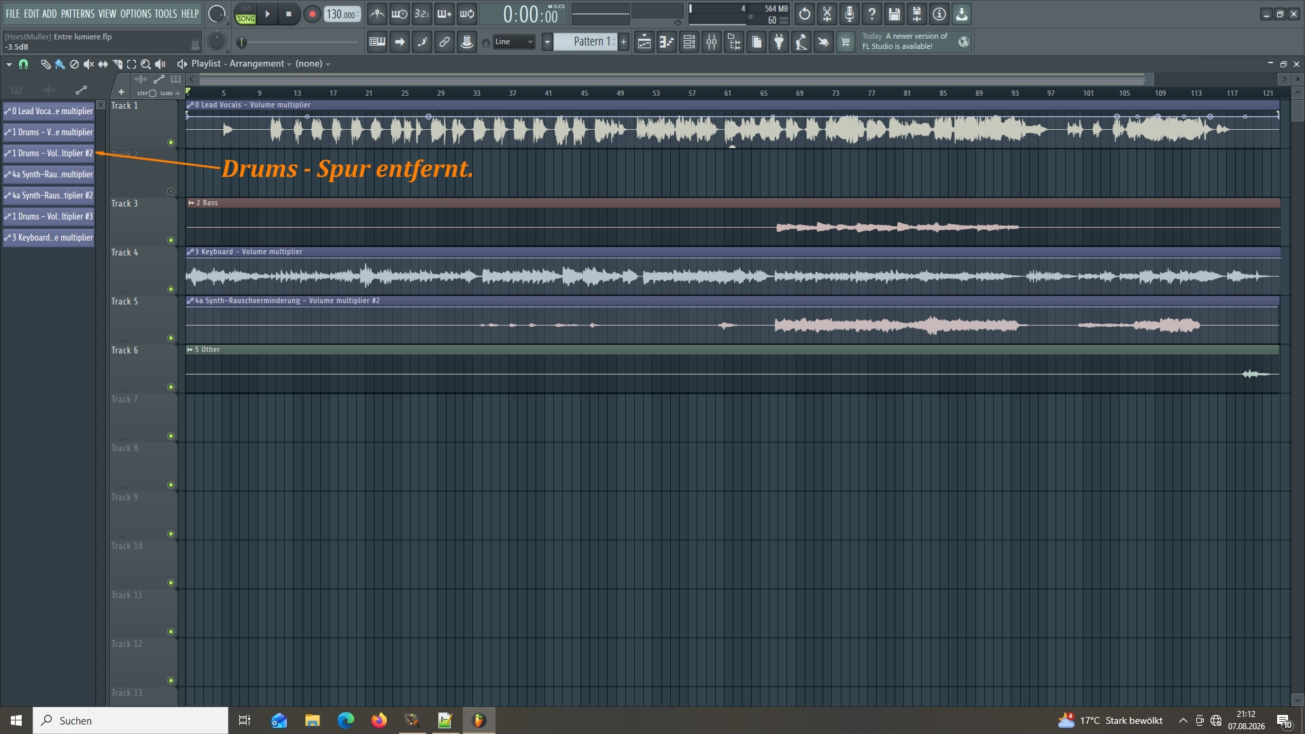Click the render to audio file icon
The height and width of the screenshot is (734, 1305).
click(917, 14)
